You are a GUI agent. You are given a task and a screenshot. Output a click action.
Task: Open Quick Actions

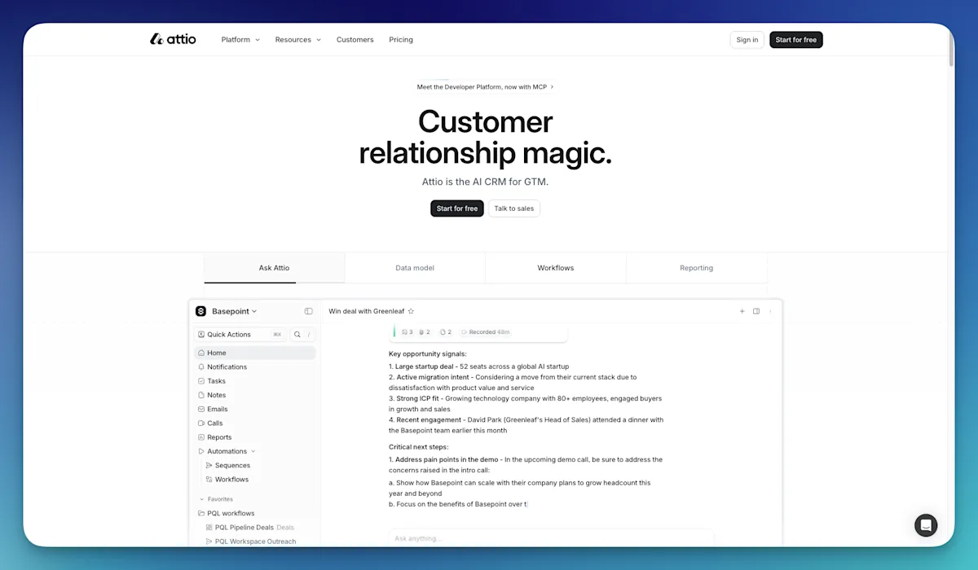[240, 335]
